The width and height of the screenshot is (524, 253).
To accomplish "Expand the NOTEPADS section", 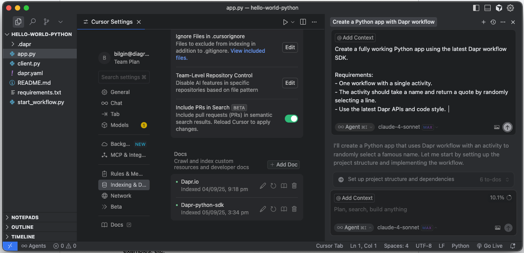I will pyautogui.click(x=25, y=217).
